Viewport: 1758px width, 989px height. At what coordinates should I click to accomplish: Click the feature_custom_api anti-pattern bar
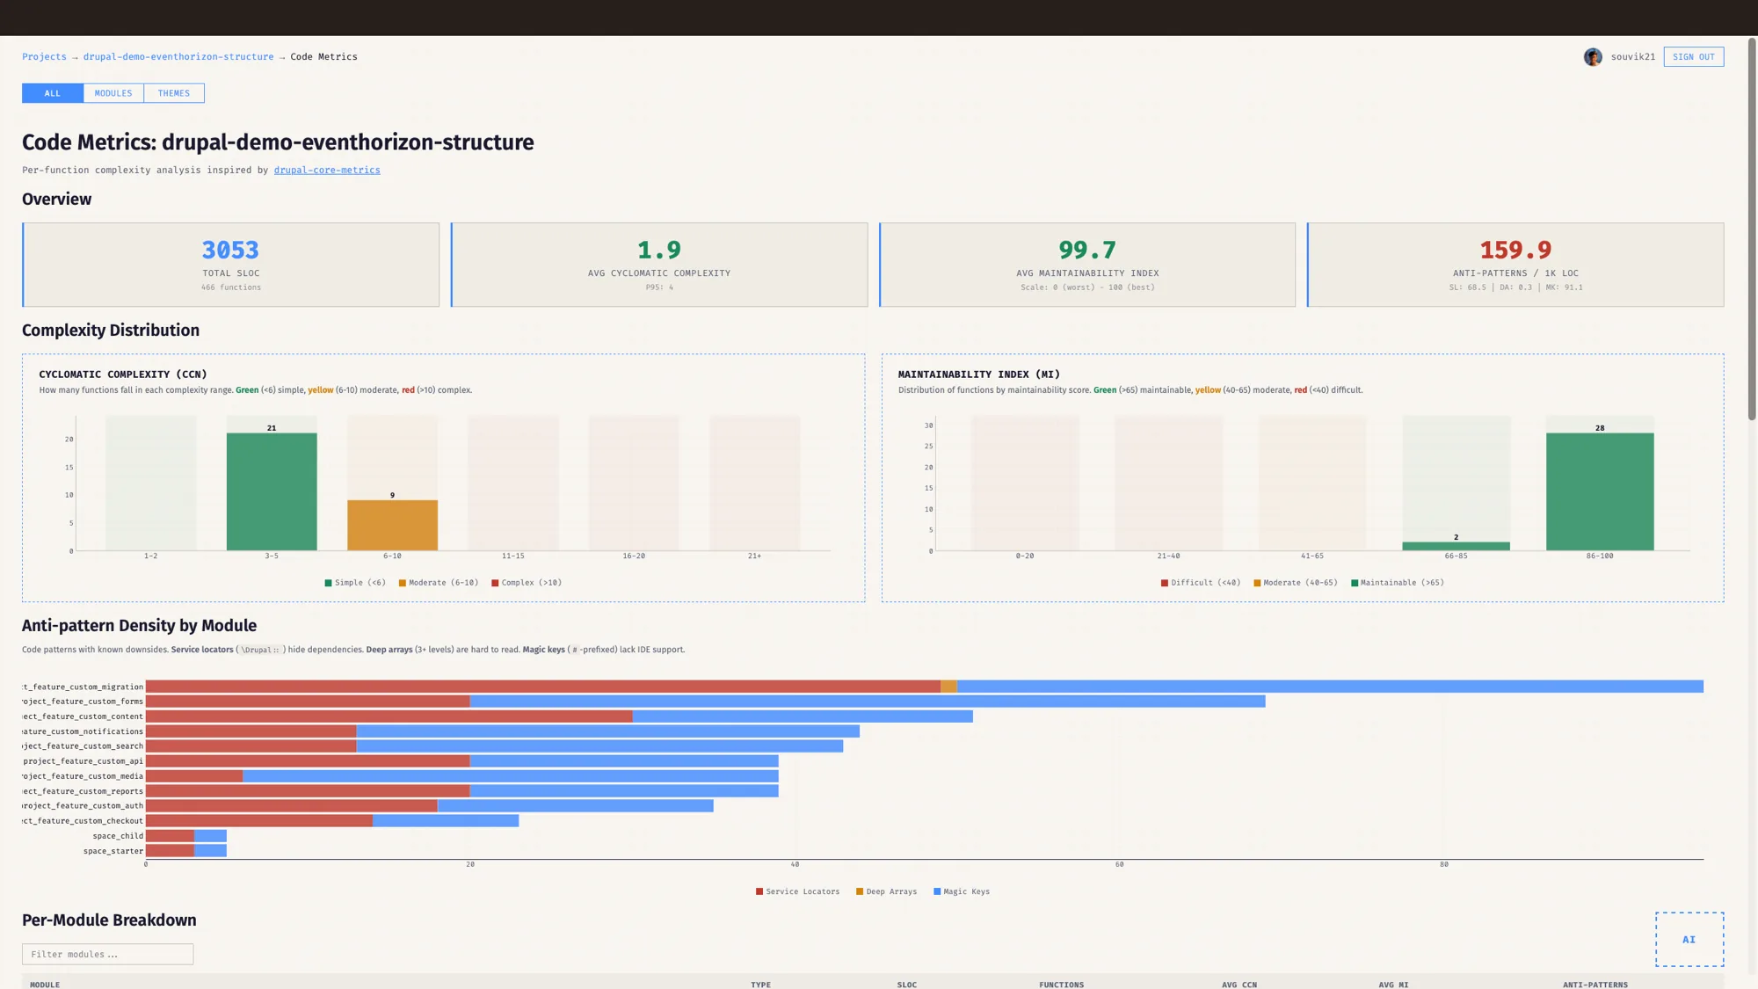pyautogui.click(x=461, y=761)
